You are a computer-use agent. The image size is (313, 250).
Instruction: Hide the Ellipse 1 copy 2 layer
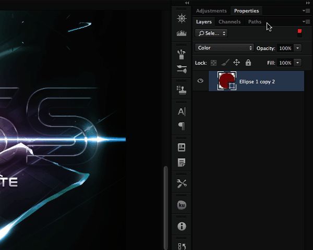(x=200, y=81)
